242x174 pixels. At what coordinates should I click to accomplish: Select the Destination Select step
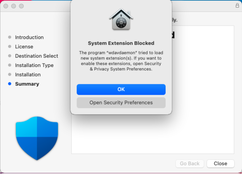37,56
